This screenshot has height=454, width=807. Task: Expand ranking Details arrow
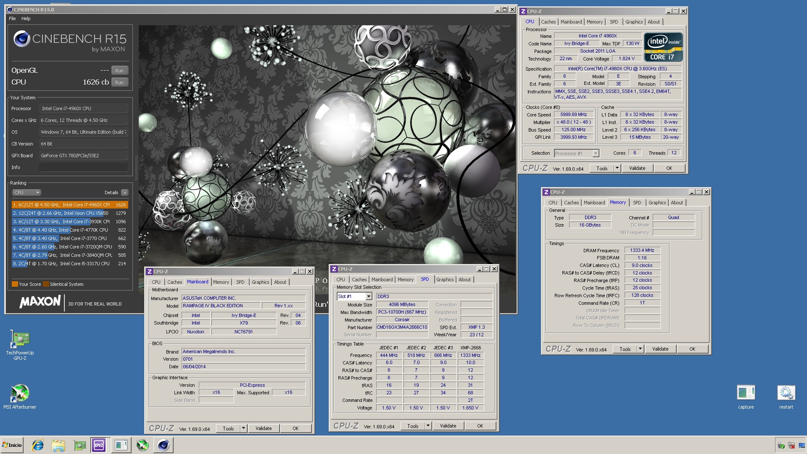[x=125, y=193]
